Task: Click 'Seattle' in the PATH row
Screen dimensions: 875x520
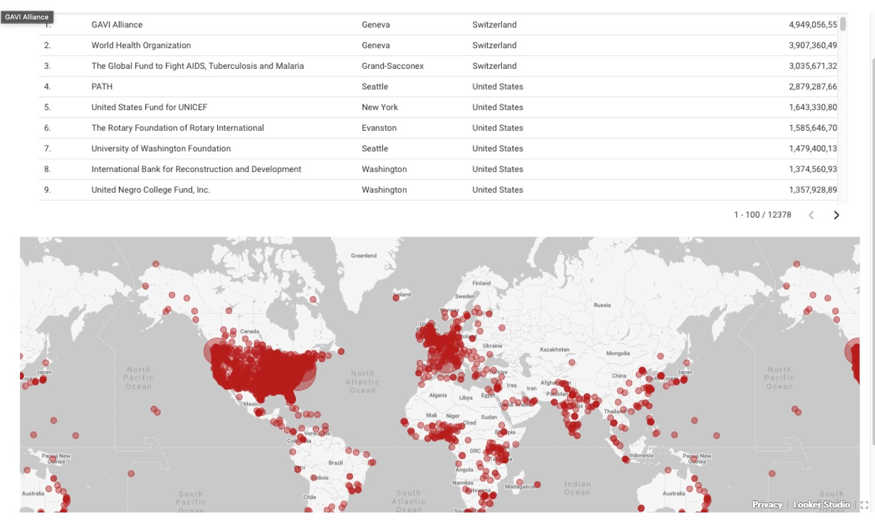Action: click(x=375, y=86)
